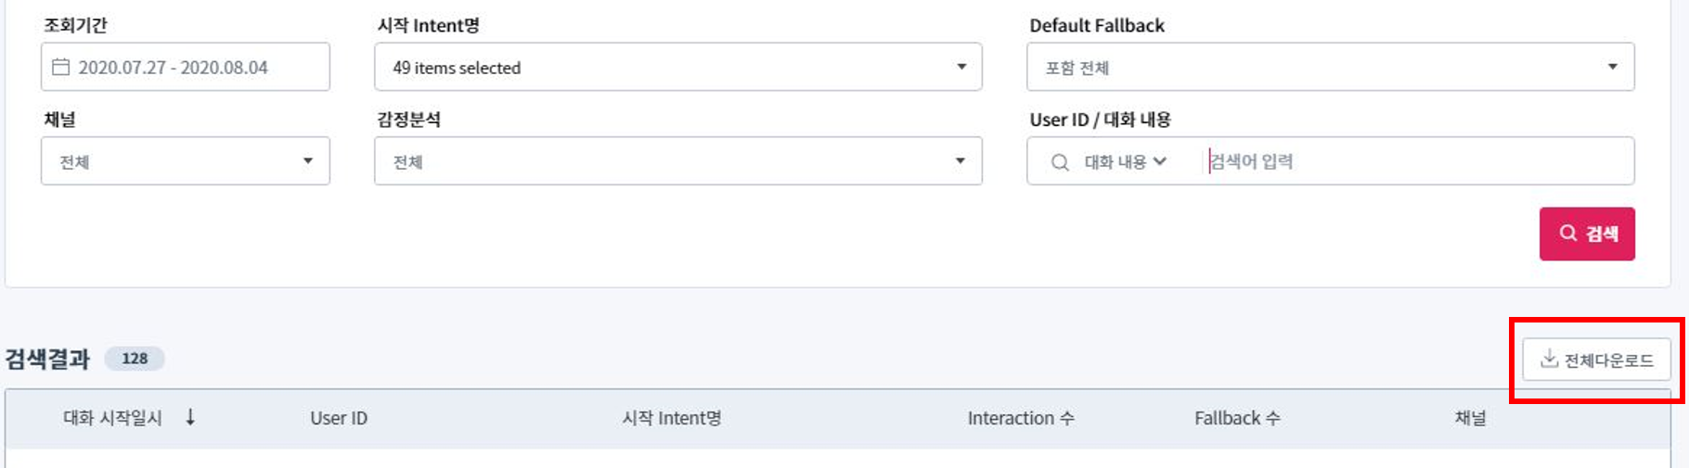
Task: Click the magnifier icon in the search field
Action: click(1060, 162)
